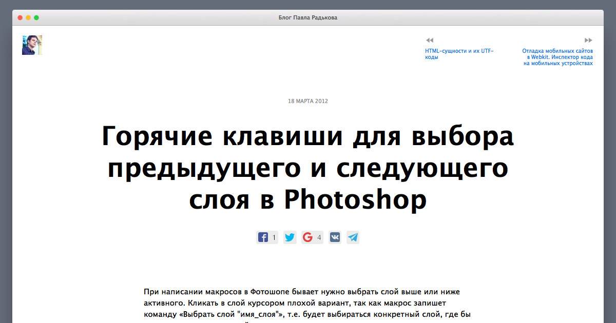Image resolution: width=616 pixels, height=323 pixels.
Task: Go to "Отладка мобильных сайтов в Webkit" post
Action: tap(557, 57)
